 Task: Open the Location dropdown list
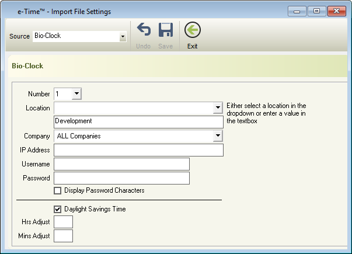[218, 107]
